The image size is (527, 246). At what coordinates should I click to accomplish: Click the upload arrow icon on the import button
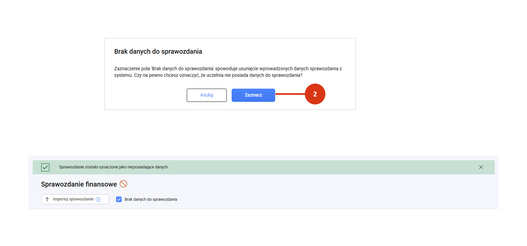pyautogui.click(x=47, y=199)
